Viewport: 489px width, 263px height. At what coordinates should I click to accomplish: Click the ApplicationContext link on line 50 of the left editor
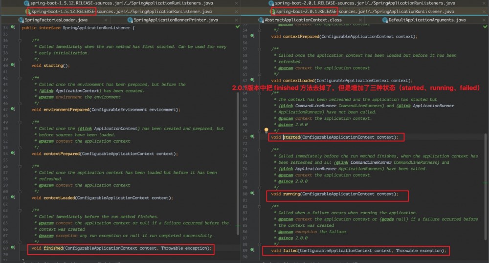116,129
